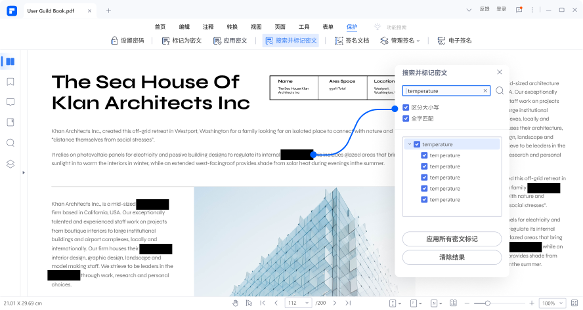The height and width of the screenshot is (310, 583).
Task: Select the hand pan tool
Action: point(236,303)
